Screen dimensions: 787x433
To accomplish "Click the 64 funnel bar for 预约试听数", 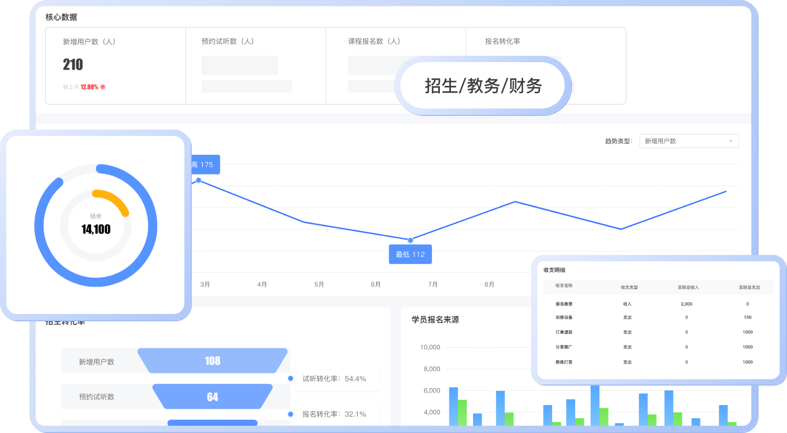I will (x=212, y=397).
